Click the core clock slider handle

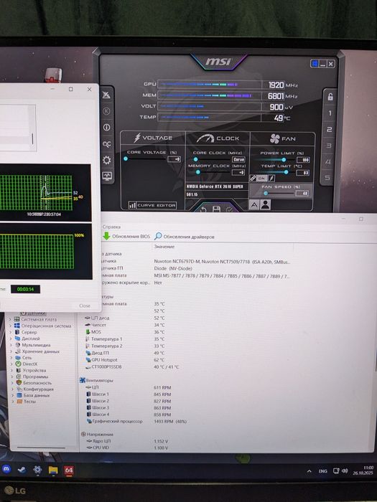coord(195,159)
